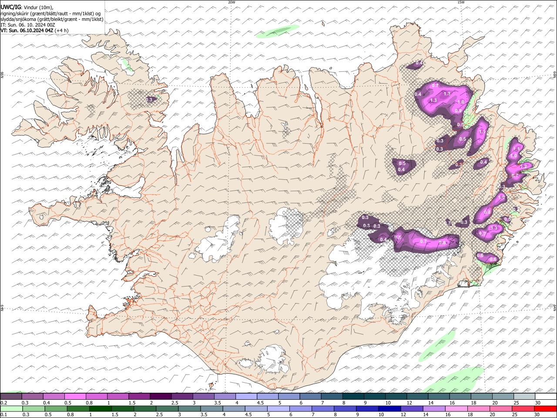
Task: Pick the lower legend dark green 1–1.5 swatch
Action: [x=100, y=409]
